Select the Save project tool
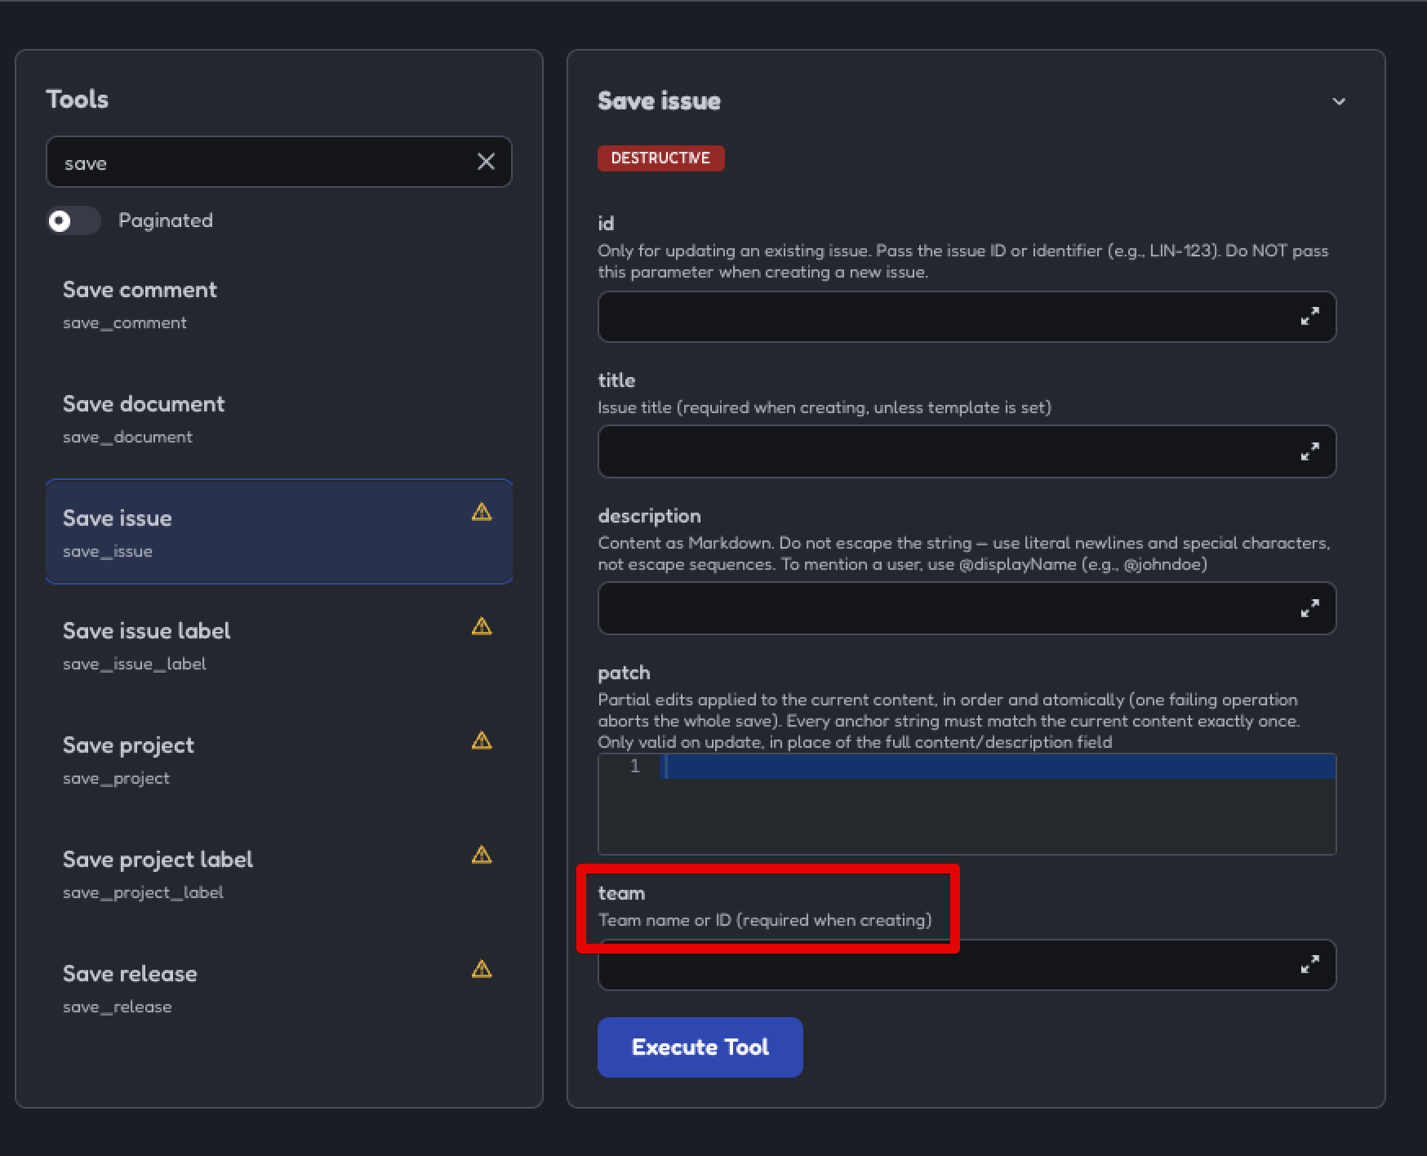 [x=279, y=760]
